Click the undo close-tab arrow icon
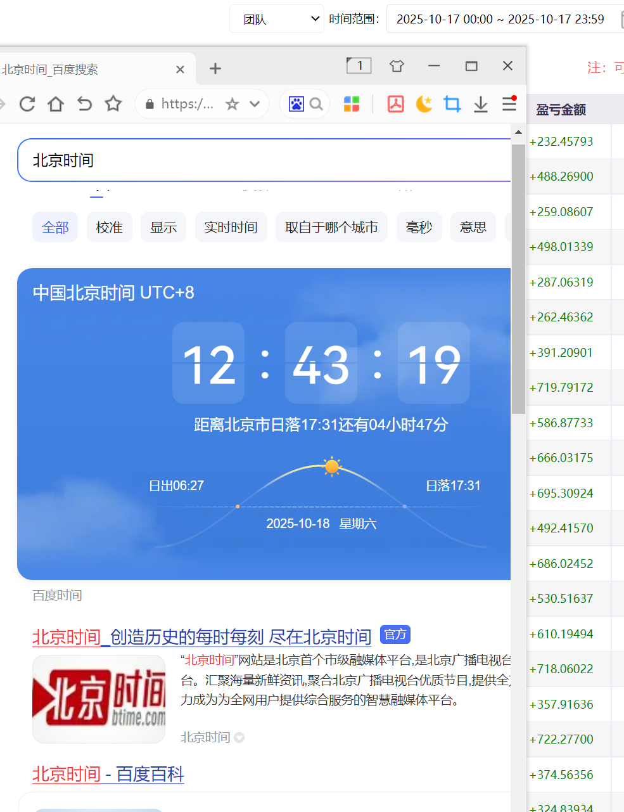 tap(84, 104)
